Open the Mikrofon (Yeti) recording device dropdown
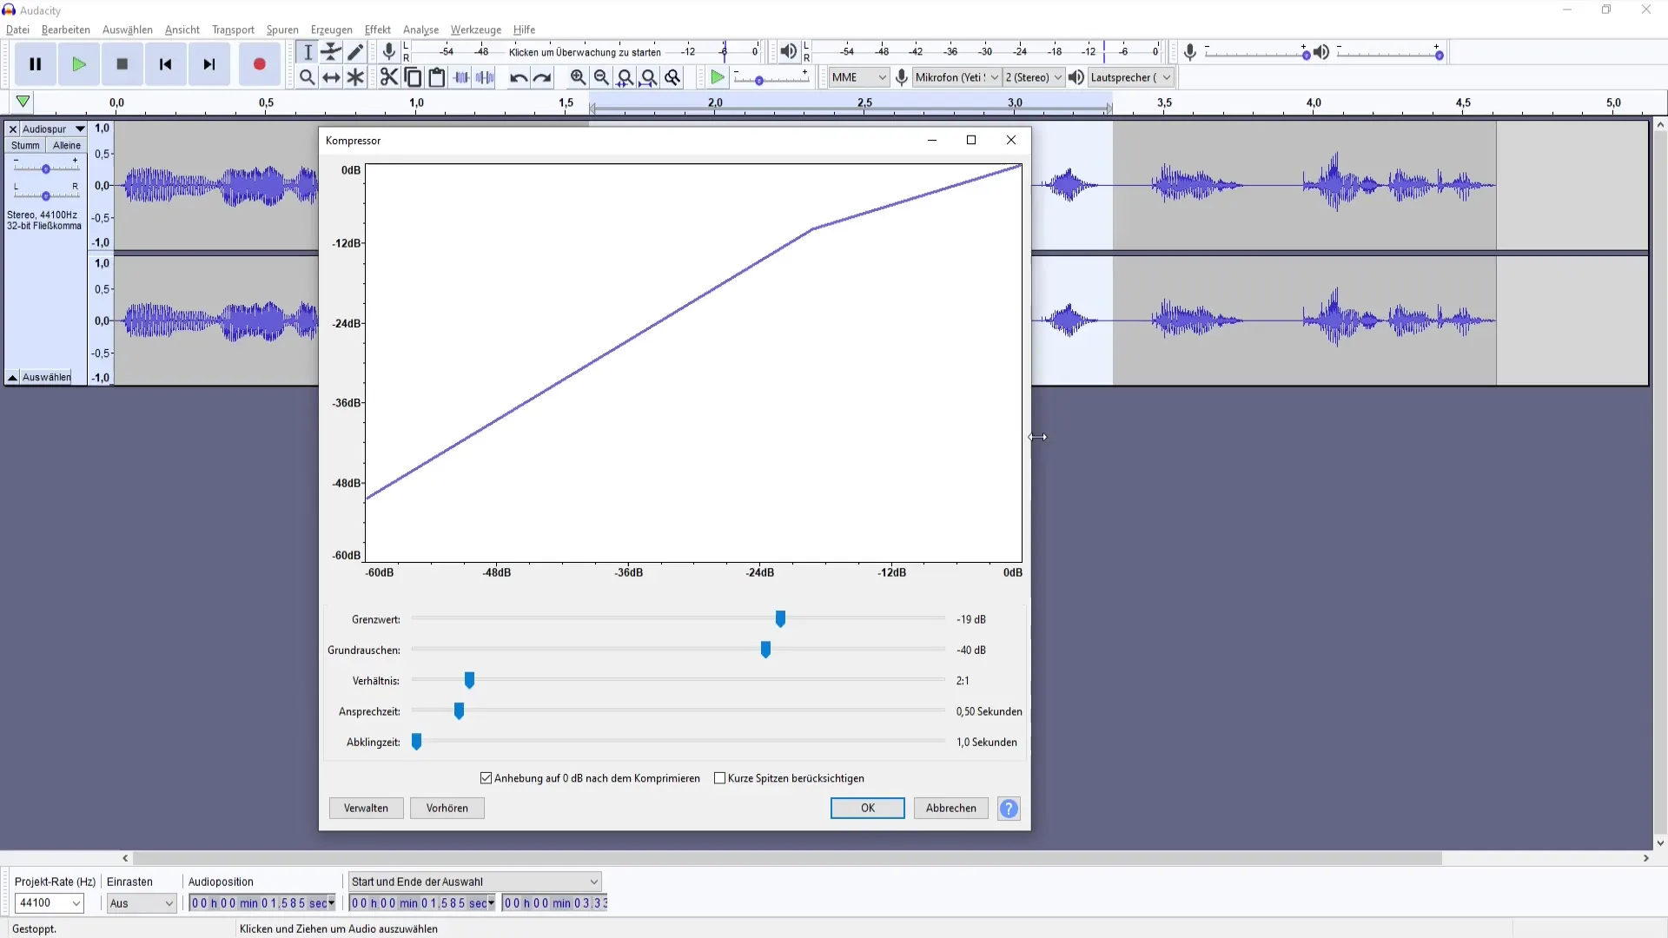 tap(957, 77)
